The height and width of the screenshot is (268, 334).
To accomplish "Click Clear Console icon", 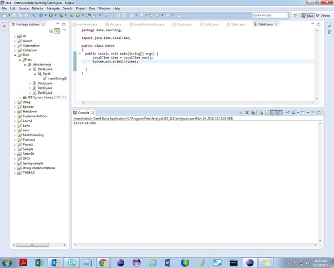I will point(261,112).
